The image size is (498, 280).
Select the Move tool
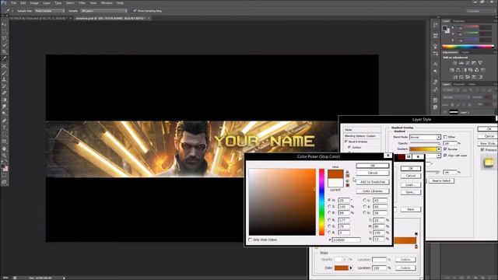pyautogui.click(x=4, y=25)
